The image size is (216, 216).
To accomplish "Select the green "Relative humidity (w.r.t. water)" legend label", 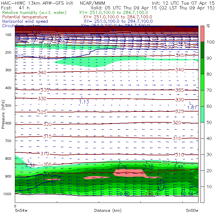I will click(34, 13).
